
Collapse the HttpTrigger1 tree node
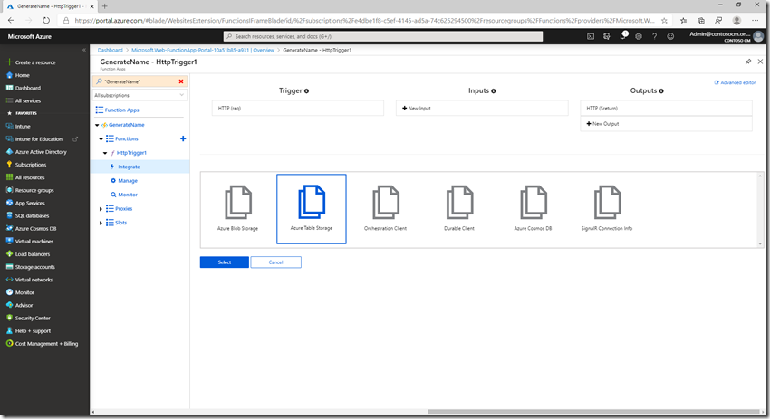[105, 153]
